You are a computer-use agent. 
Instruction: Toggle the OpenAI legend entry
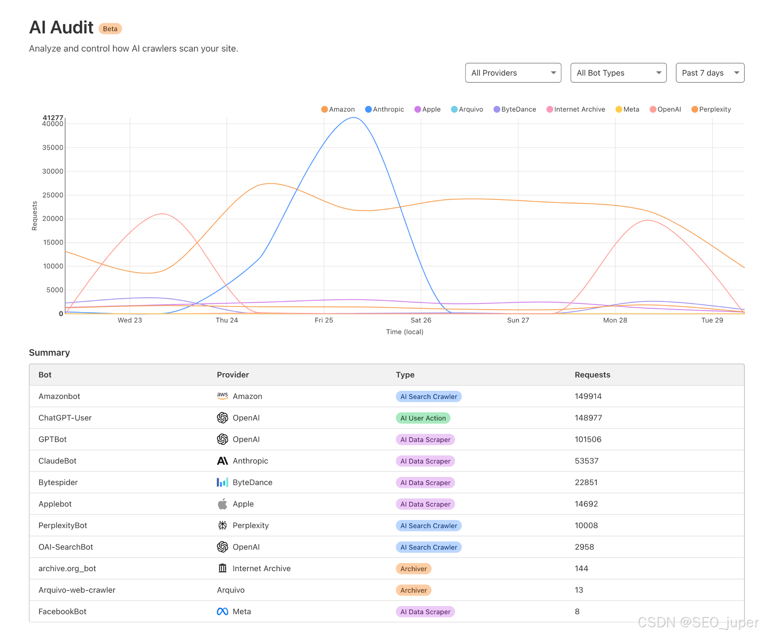(x=665, y=109)
